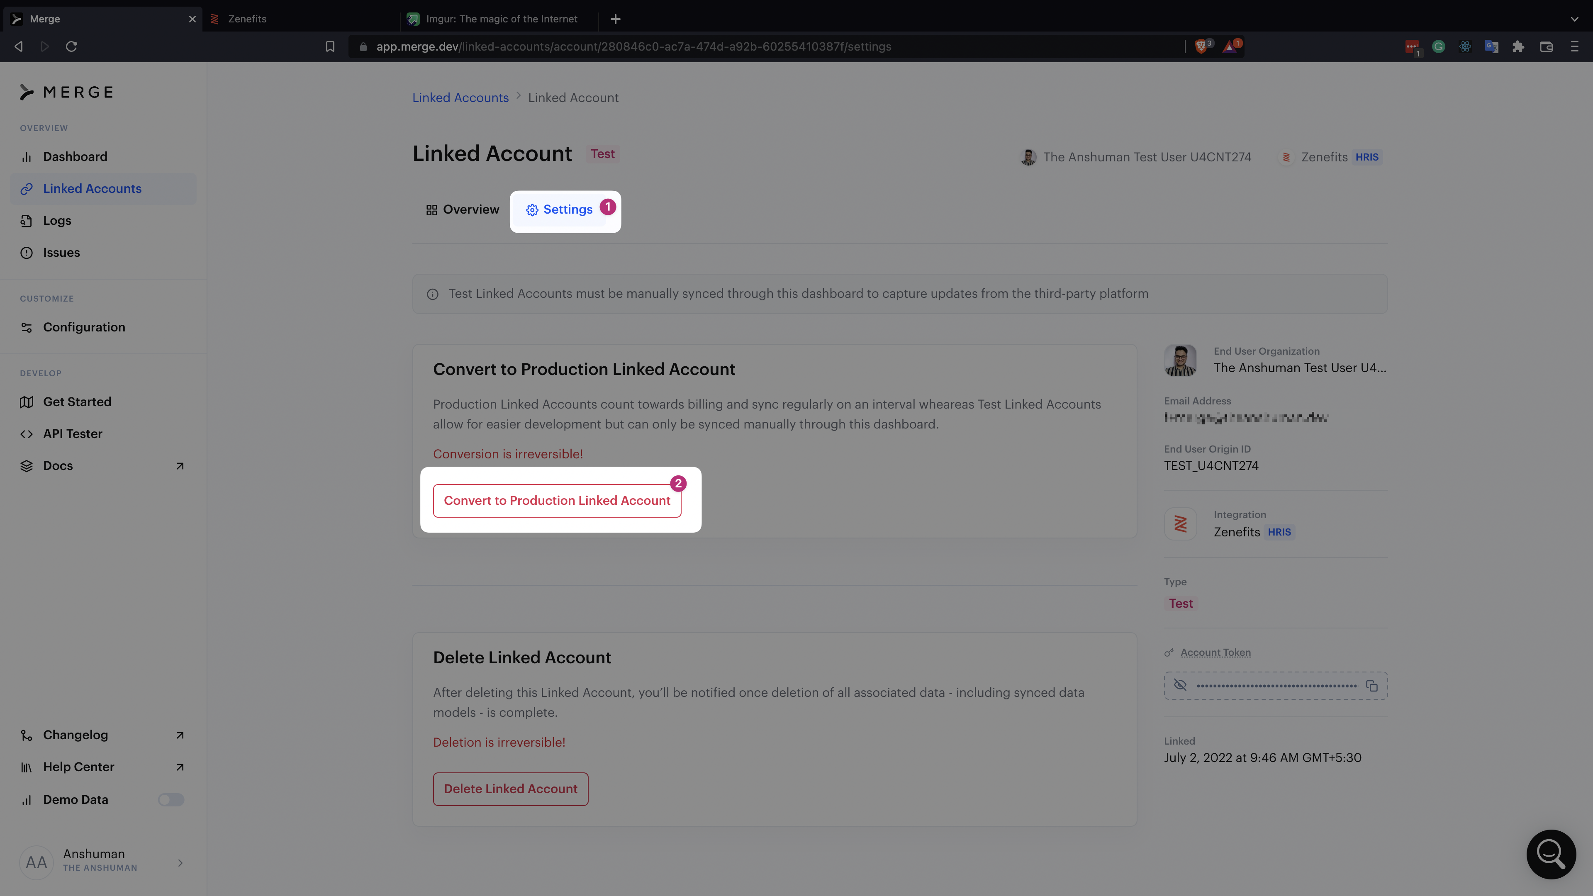Click the browser forward button
Image resolution: width=1593 pixels, height=896 pixels.
tap(44, 46)
